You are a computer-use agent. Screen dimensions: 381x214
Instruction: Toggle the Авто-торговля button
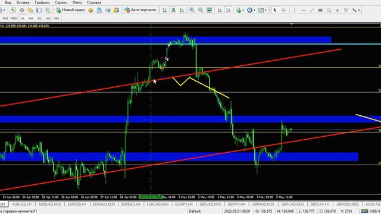(140, 10)
